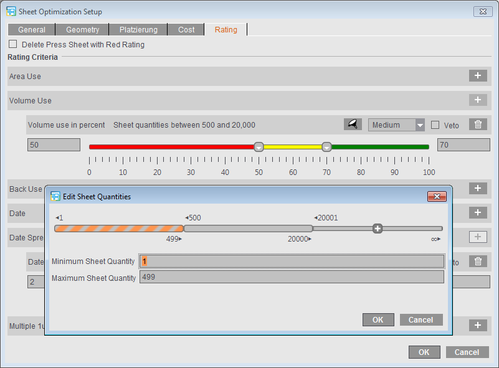Select the orange striped 1–499 range segment

pos(118,229)
